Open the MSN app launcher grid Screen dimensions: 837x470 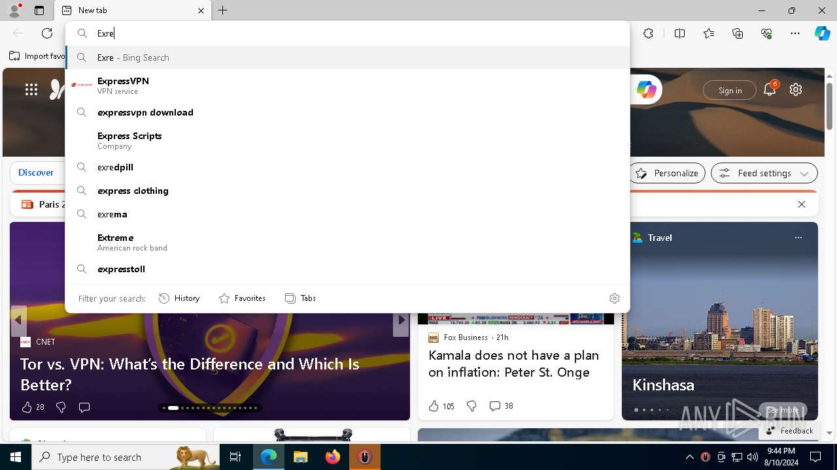coord(31,90)
